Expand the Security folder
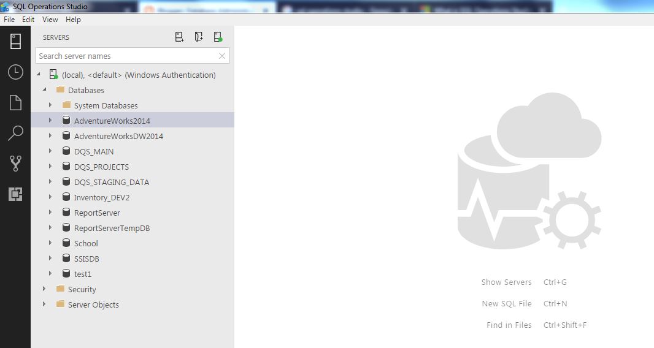The width and height of the screenshot is (654, 348). point(44,289)
